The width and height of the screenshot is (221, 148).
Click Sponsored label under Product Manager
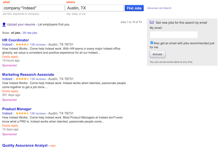point(9,134)
